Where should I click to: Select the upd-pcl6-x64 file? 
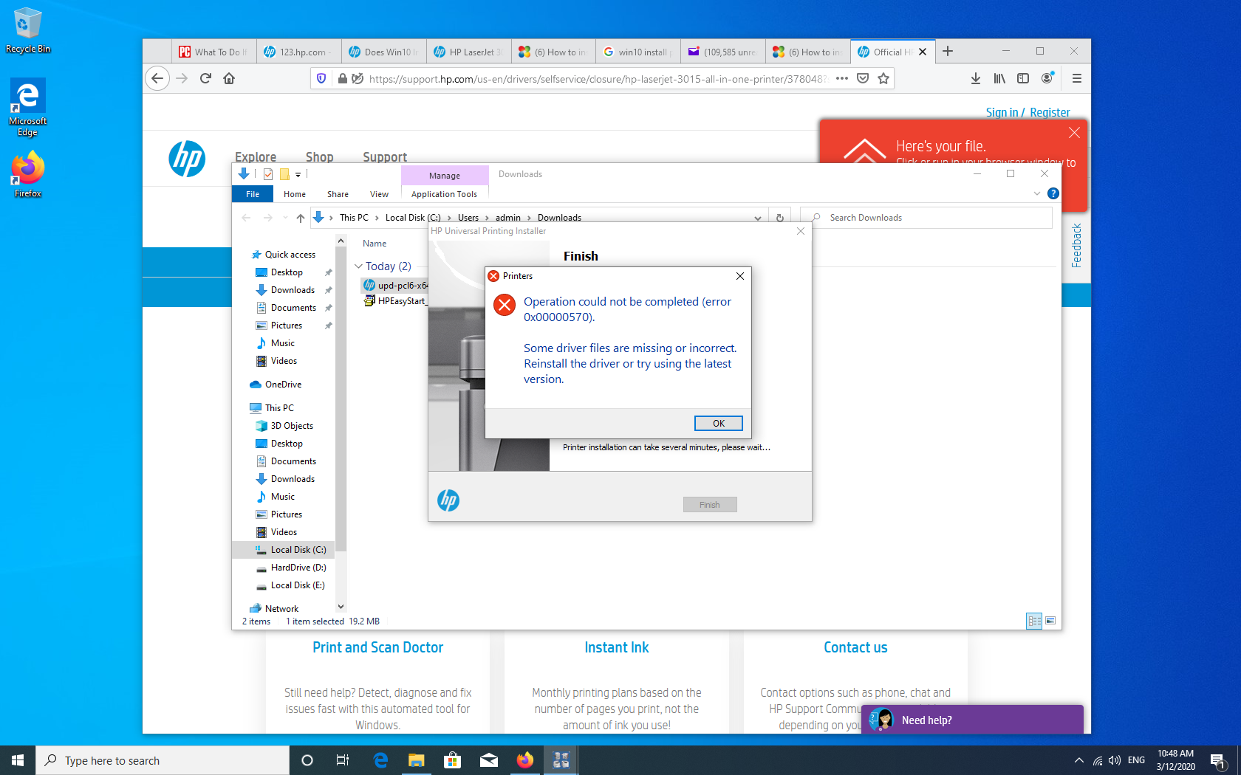click(397, 285)
